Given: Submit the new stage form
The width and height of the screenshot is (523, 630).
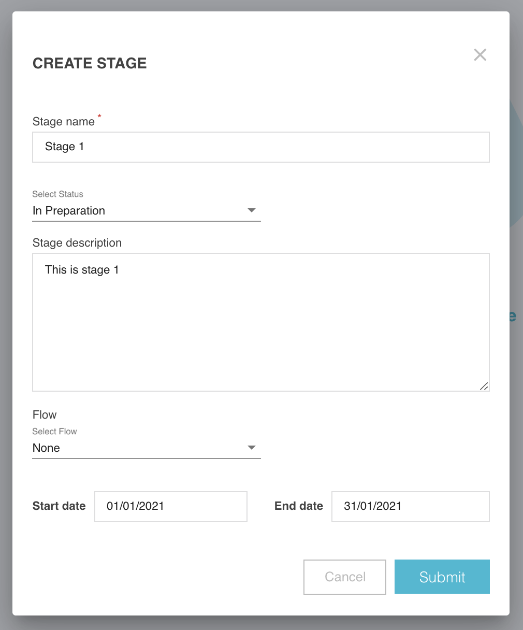Looking at the screenshot, I should [442, 577].
